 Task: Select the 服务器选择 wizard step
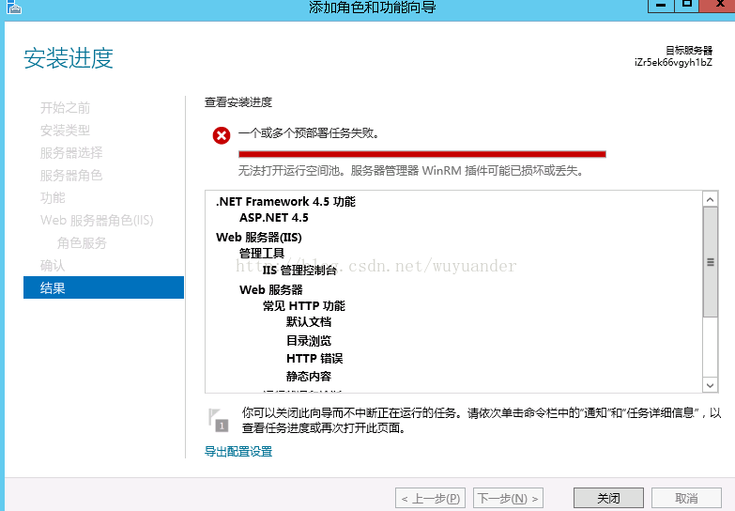pos(71,153)
